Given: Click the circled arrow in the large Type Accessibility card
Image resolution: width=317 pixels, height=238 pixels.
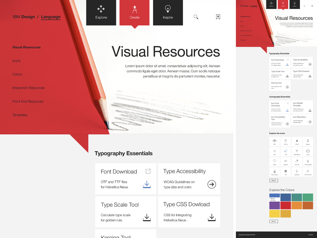Looking at the screenshot, I should click(x=212, y=184).
